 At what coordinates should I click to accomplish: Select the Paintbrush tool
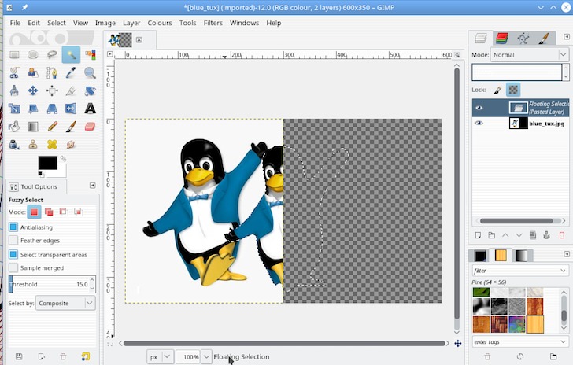71,127
